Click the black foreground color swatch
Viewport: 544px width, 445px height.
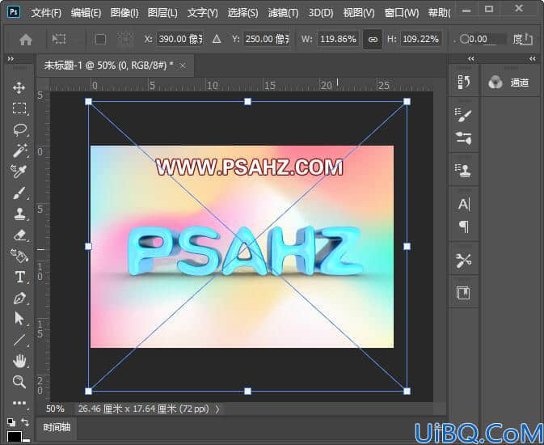(15, 437)
